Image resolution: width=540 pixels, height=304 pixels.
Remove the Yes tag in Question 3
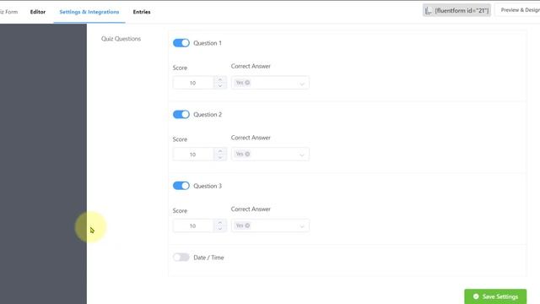click(247, 225)
